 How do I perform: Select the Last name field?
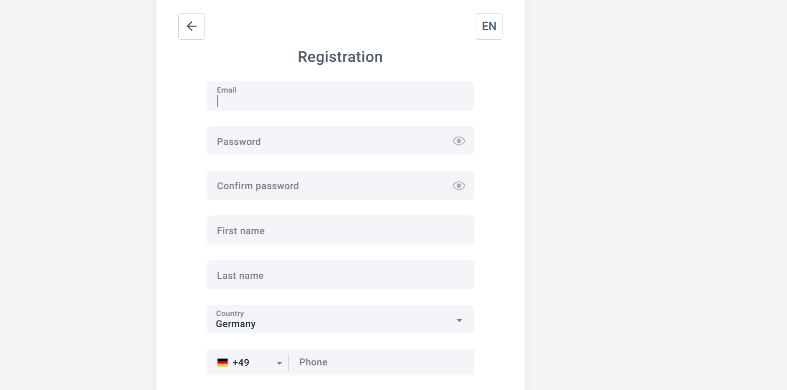tap(340, 275)
